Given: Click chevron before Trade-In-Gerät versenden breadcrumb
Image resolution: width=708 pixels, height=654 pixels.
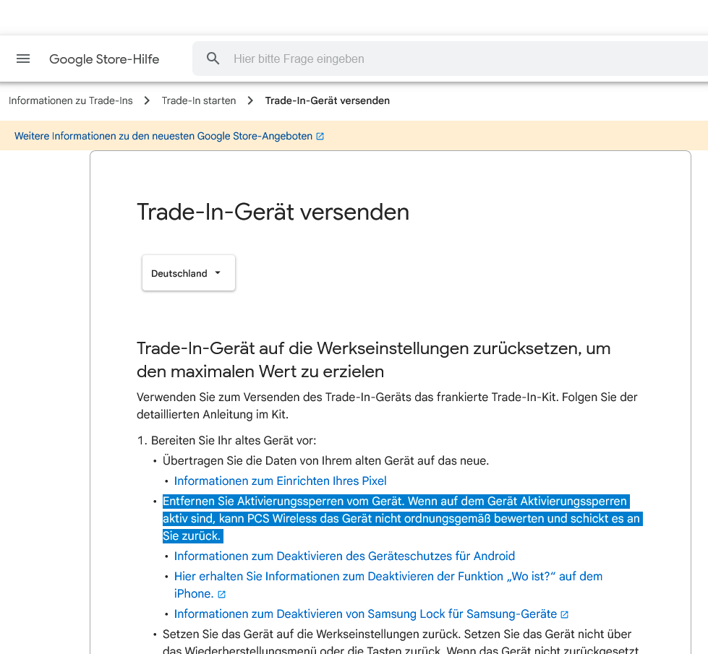Looking at the screenshot, I should point(250,100).
